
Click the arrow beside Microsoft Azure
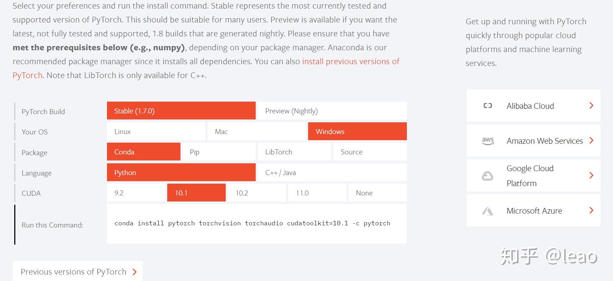[591, 210]
